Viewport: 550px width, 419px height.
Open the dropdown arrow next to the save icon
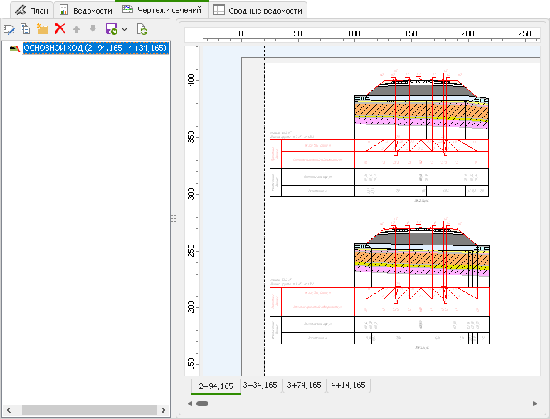click(x=125, y=30)
